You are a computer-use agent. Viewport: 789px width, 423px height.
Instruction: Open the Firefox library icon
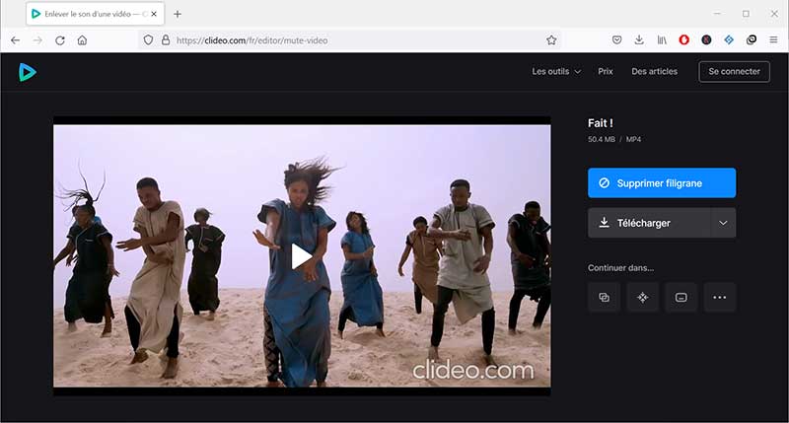[661, 40]
